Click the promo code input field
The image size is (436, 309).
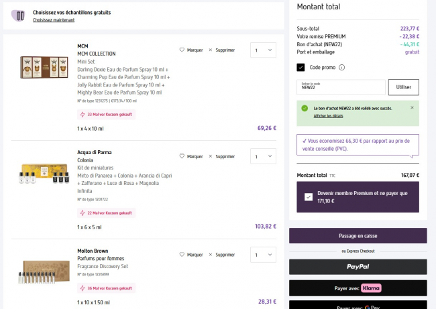(341, 87)
